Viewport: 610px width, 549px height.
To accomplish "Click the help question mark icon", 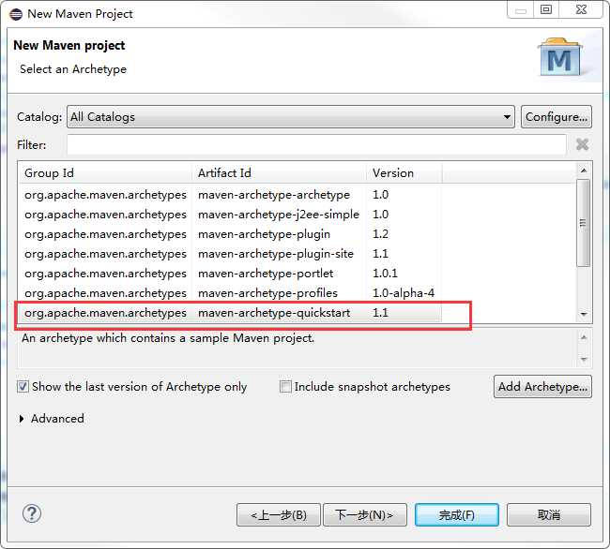I will pos(32,513).
